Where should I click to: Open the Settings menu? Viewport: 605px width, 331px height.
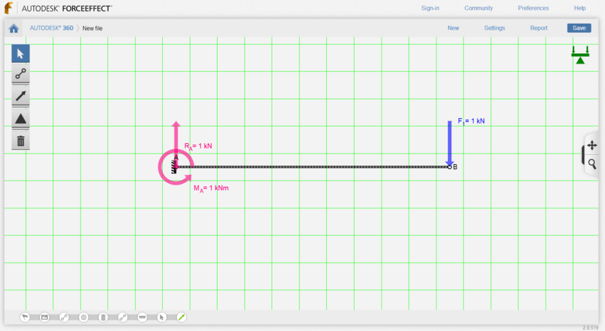click(494, 28)
